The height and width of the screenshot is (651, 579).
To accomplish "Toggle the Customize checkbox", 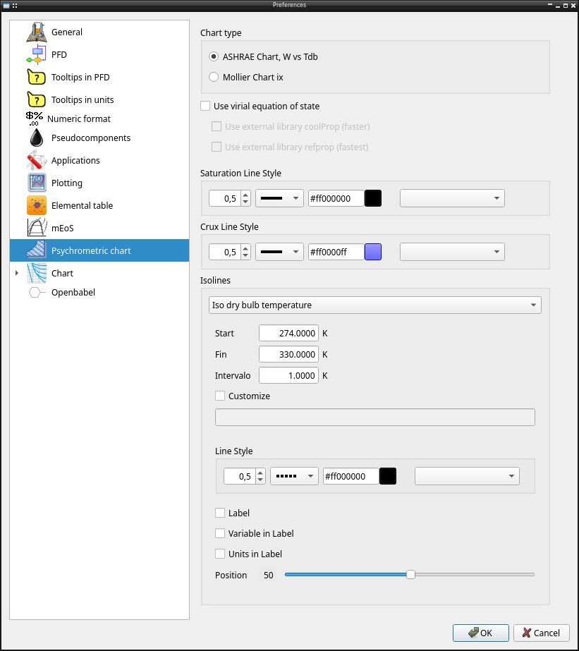I will point(220,396).
